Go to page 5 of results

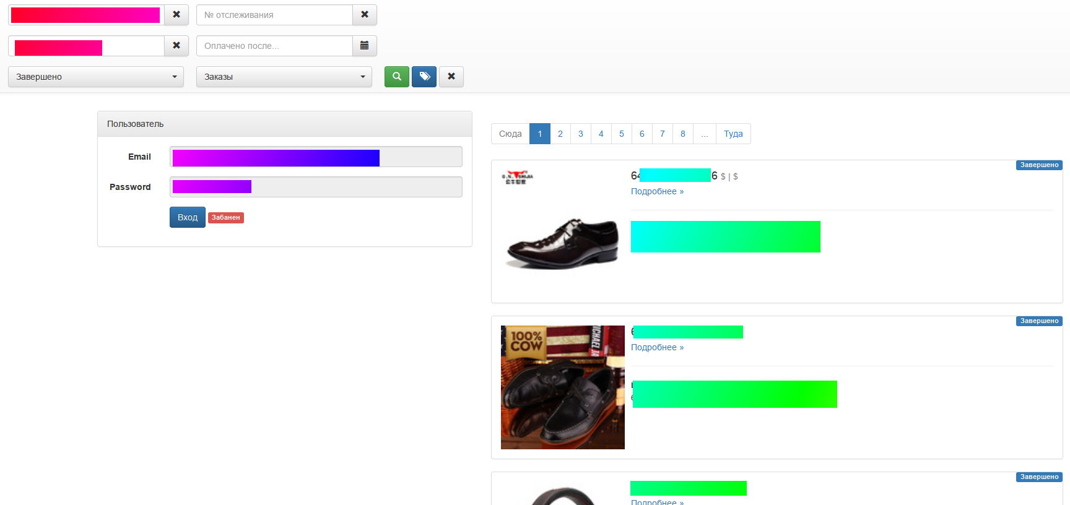[622, 134]
